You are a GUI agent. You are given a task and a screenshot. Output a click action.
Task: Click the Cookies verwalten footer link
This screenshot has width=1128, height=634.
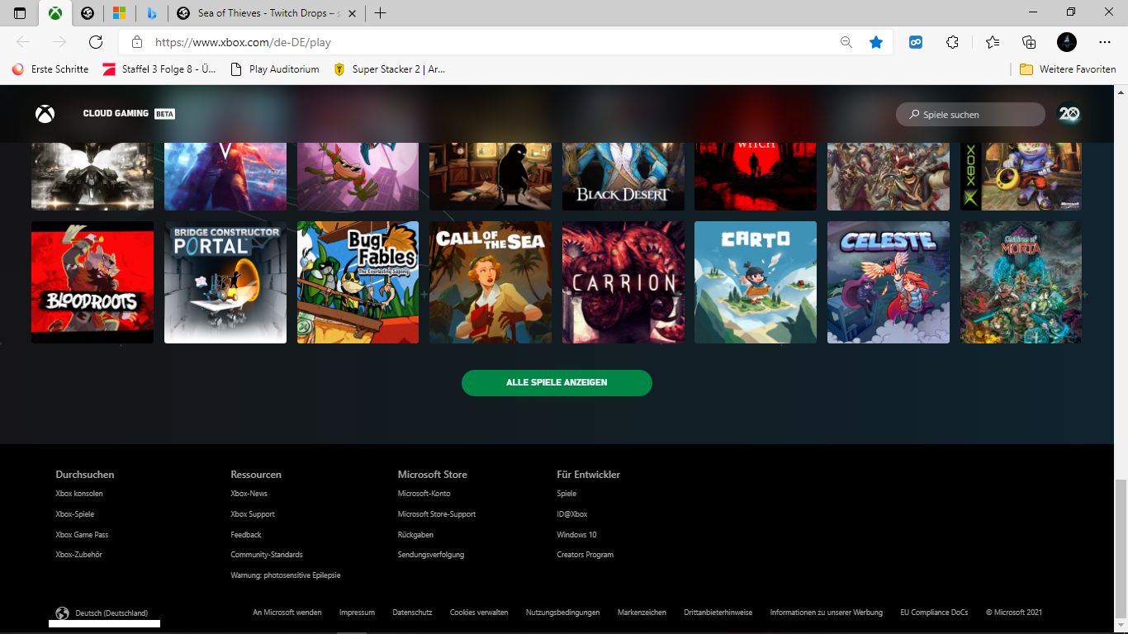[x=479, y=613]
